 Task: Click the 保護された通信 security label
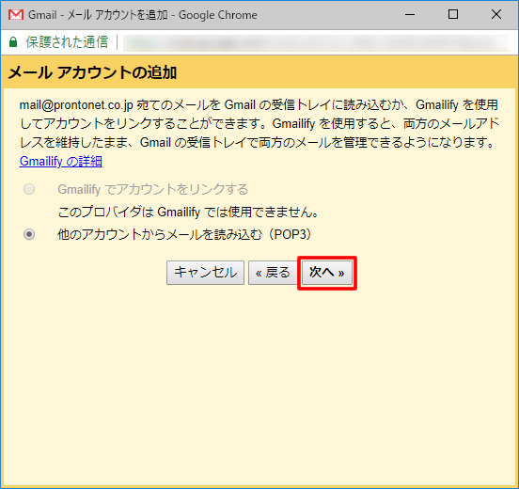[x=67, y=42]
